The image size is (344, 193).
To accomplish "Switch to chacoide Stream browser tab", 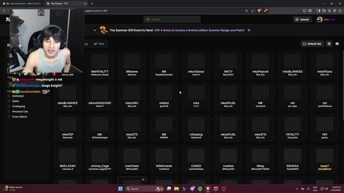I will pos(22,3).
